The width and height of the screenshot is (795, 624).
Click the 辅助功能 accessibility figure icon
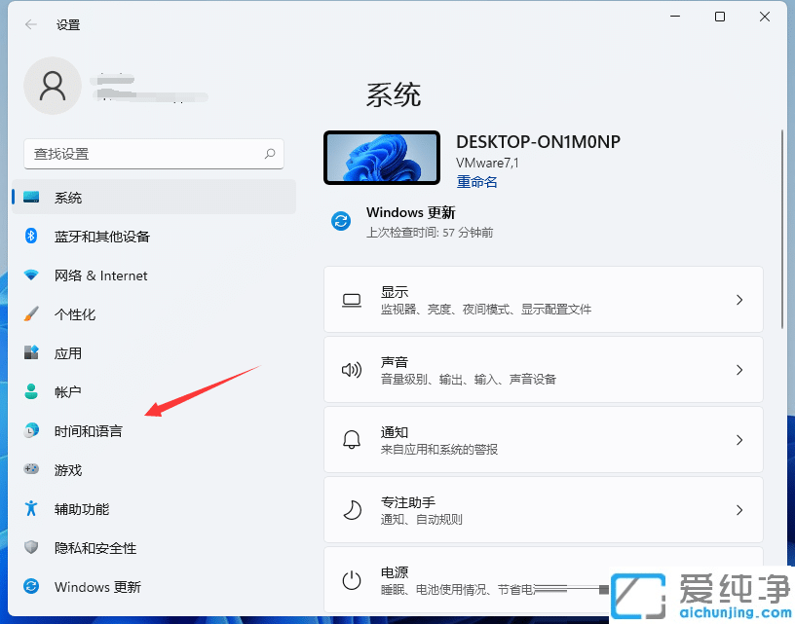pos(31,508)
